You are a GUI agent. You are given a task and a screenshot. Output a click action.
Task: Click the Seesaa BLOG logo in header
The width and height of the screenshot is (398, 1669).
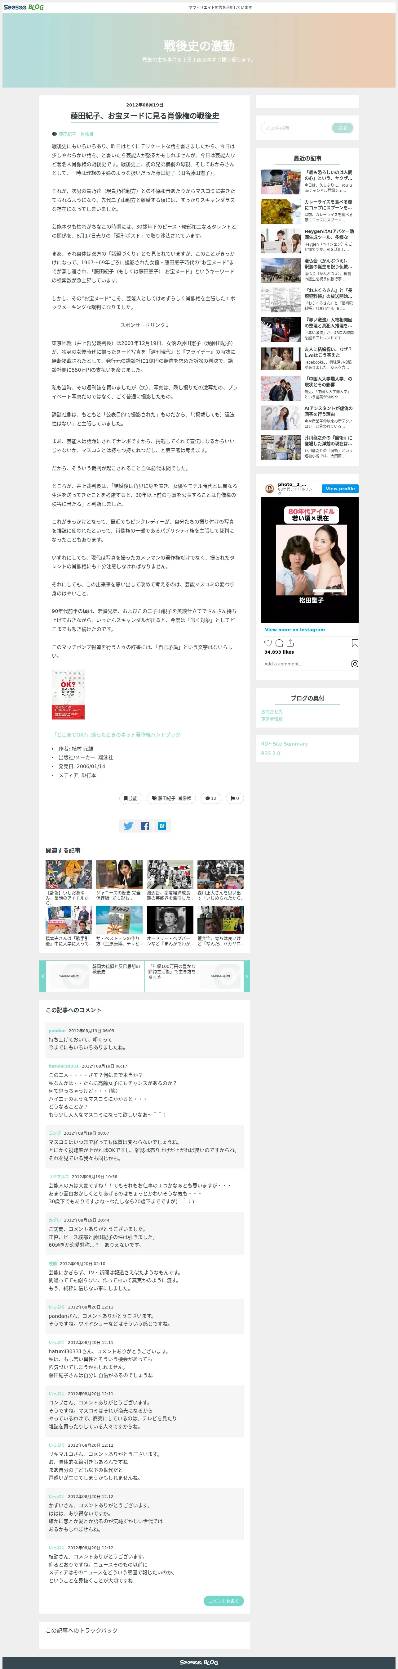24,7
